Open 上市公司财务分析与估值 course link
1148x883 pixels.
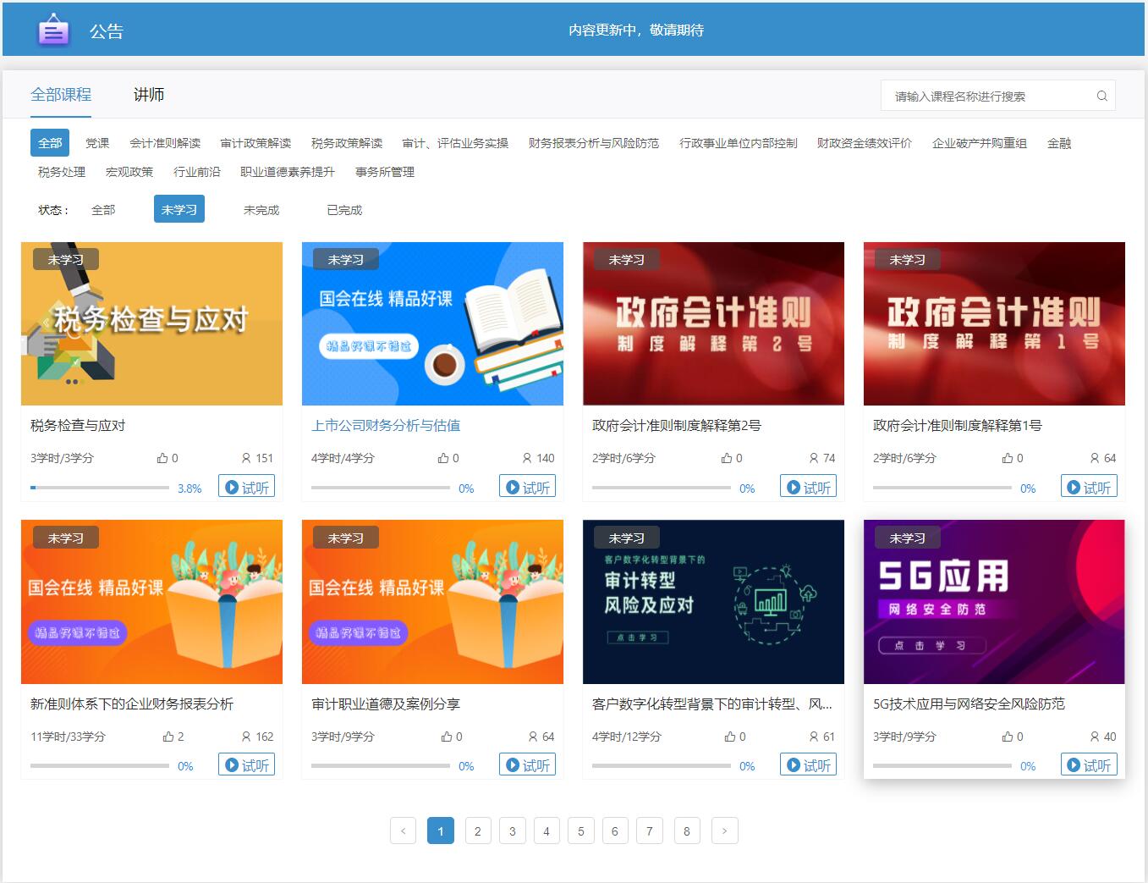(x=386, y=425)
